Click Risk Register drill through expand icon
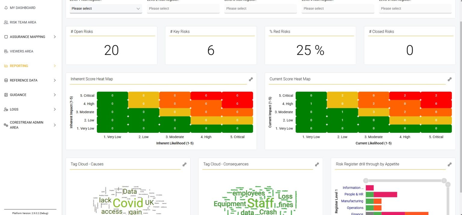 point(450,164)
